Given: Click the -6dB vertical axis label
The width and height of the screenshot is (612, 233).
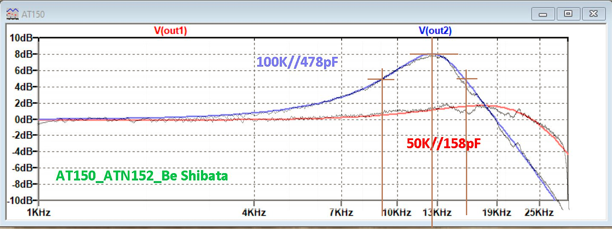Looking at the screenshot, I should pyautogui.click(x=23, y=168).
